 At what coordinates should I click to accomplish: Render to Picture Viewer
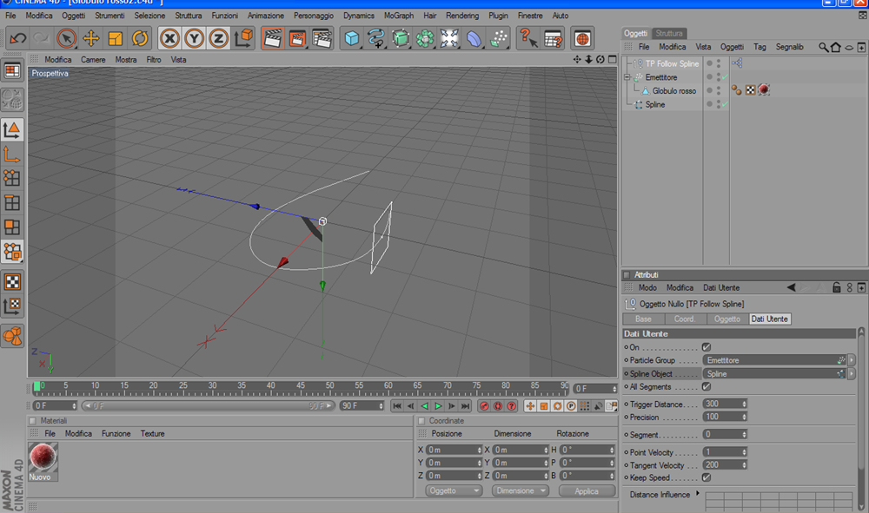[297, 38]
